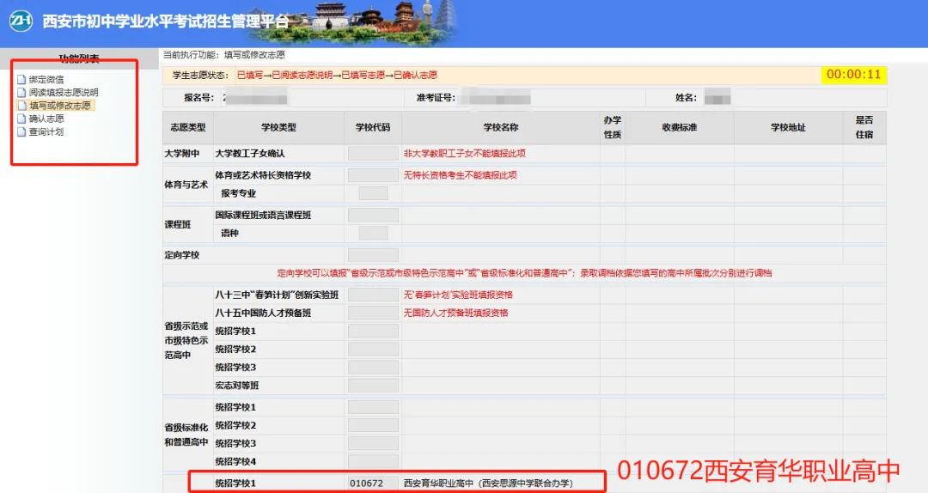The height and width of the screenshot is (493, 928).
Task: Click the 语种 code field
Action: pos(373,233)
